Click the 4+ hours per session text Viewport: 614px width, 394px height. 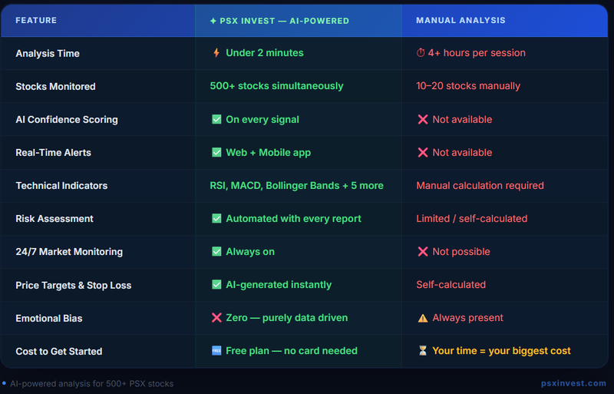coord(477,52)
